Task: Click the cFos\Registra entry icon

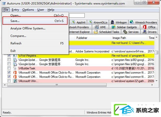Action: pos(15,56)
